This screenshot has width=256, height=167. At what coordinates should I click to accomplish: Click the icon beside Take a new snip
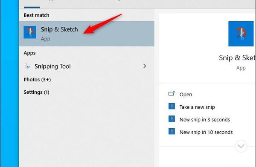(172, 106)
